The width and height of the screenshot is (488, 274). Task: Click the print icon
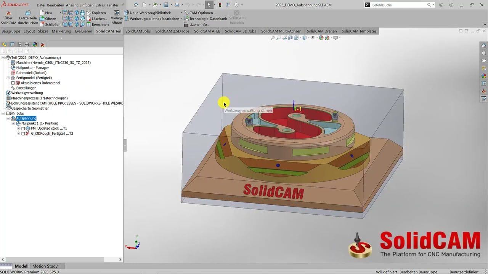point(177,5)
